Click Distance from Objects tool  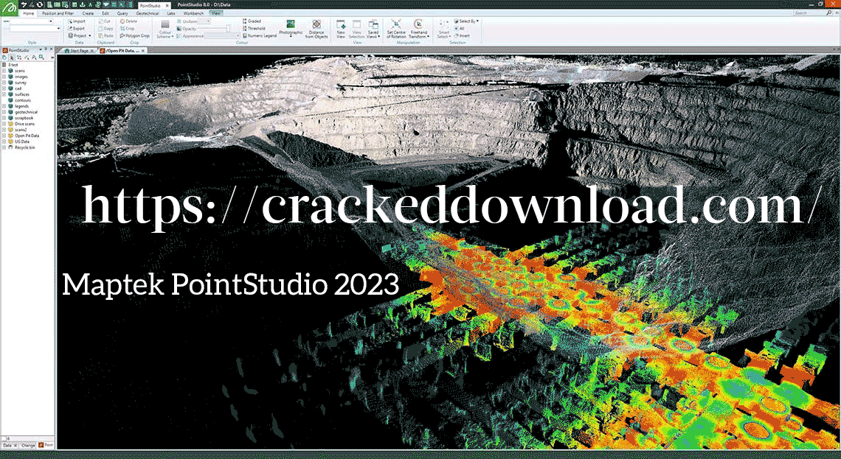pyautogui.click(x=316, y=29)
